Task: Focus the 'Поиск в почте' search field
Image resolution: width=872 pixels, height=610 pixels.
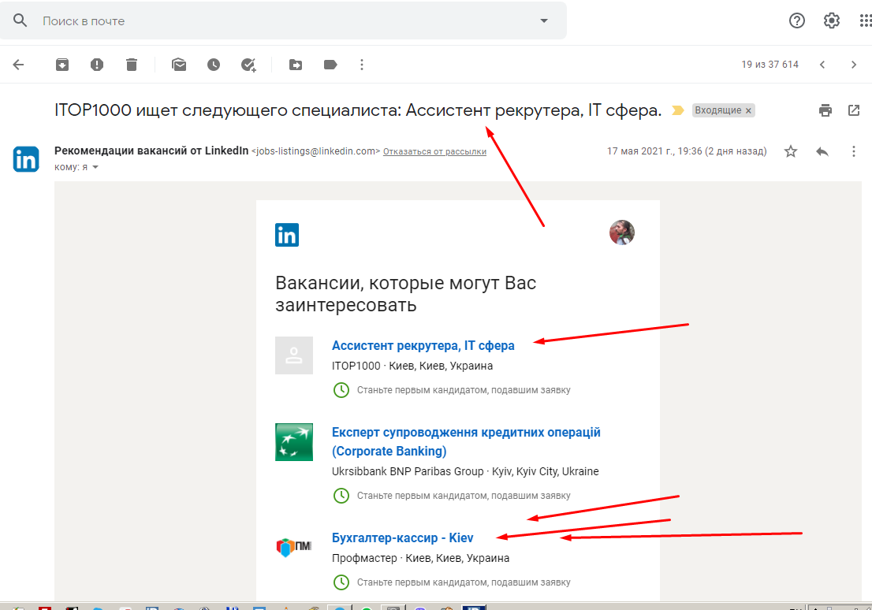Action: coord(284,21)
